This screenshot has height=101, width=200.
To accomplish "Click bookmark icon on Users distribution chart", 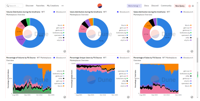I will point(118,12).
